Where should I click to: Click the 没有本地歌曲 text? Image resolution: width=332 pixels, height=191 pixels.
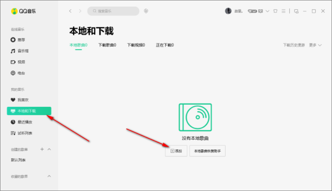[195, 138]
